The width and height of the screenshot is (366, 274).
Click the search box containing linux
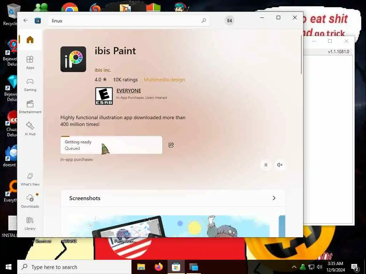click(129, 21)
